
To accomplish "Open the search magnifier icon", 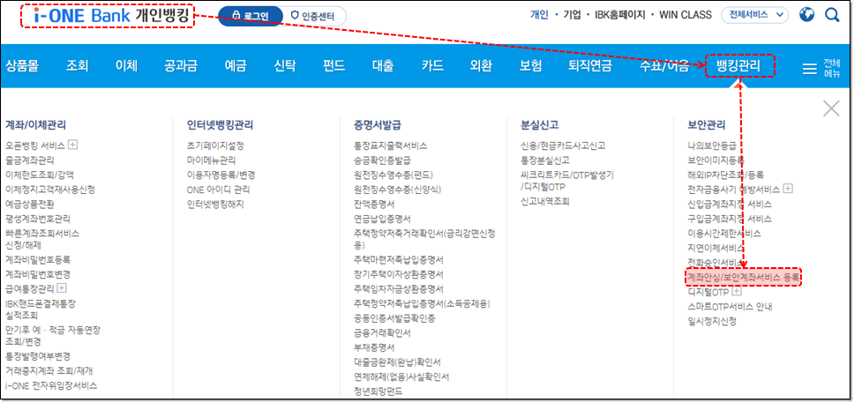I will point(832,15).
